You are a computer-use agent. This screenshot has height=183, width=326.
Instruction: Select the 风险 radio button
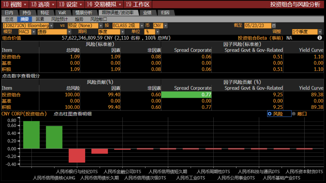coord(270,114)
